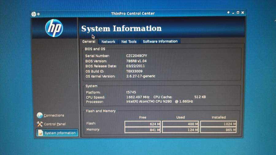Click the Memory installed 965 M field

218,130
